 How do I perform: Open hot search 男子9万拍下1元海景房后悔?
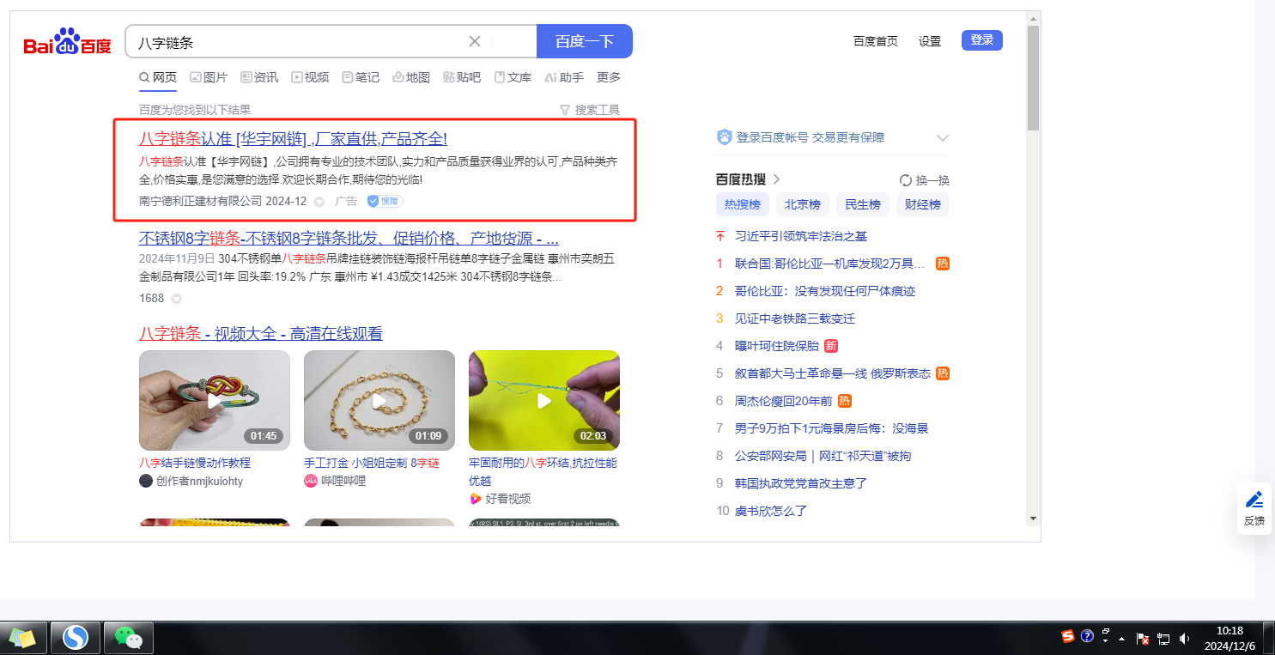tap(832, 428)
